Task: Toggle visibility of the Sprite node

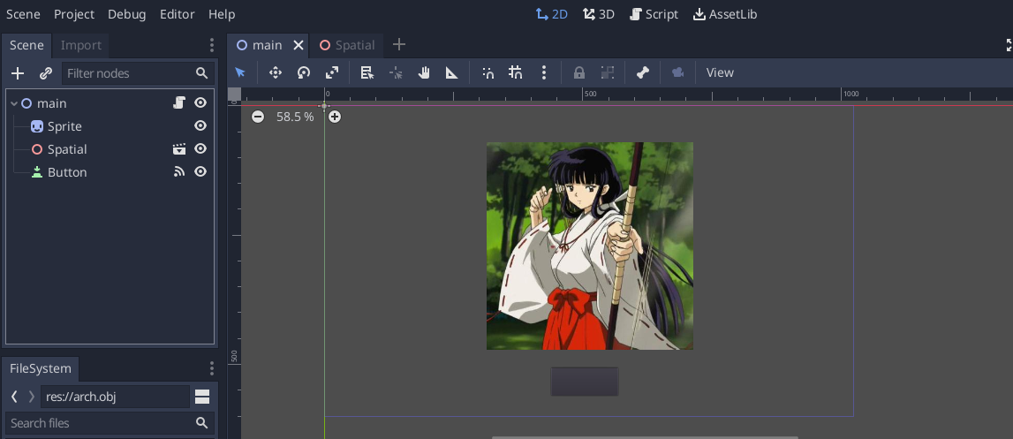Action: point(200,125)
